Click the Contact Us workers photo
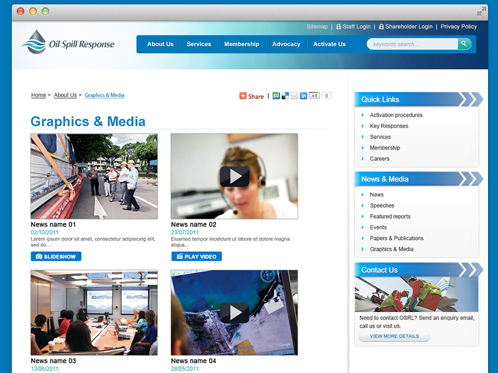 (416, 294)
